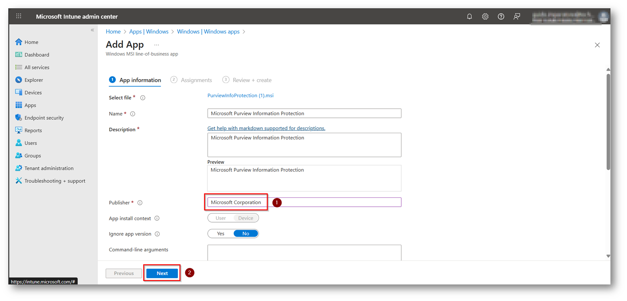Go to Windows | Windows apps breadcrumb
Screen dimensions: 627x301
coord(208,32)
